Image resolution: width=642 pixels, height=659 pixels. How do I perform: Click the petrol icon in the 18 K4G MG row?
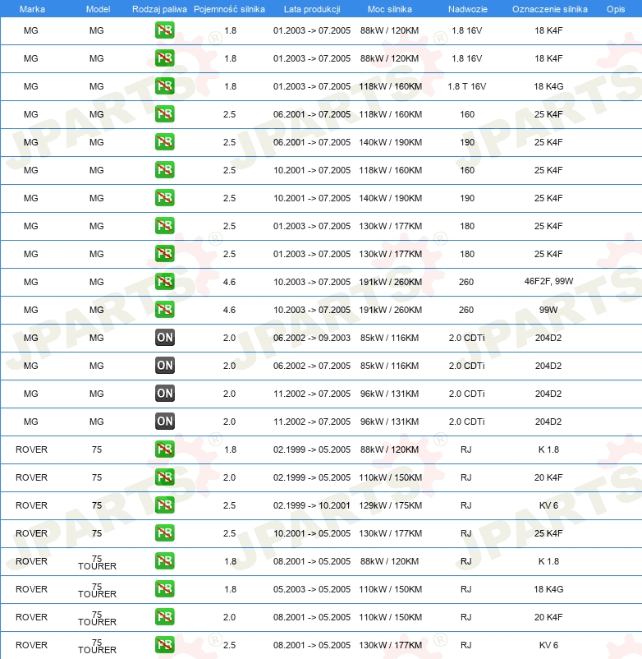click(164, 86)
